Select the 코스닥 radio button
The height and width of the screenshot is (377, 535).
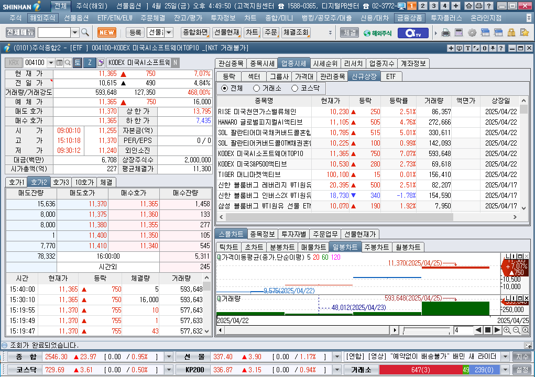tap(295, 88)
